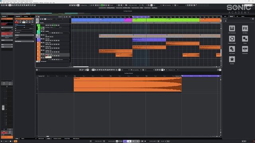This screenshot has width=255, height=143.
Task: Switch to the CR tab in right zone
Action: coord(237,17)
